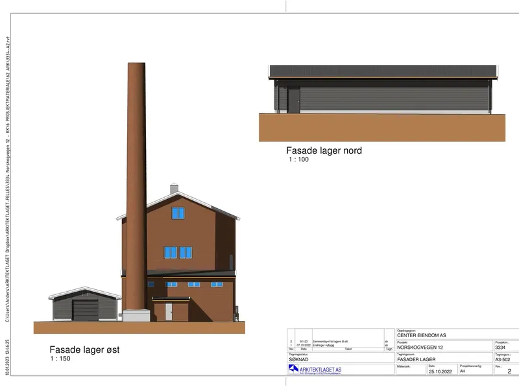Click the Arkitektlaget AS logo icon

coord(293,369)
